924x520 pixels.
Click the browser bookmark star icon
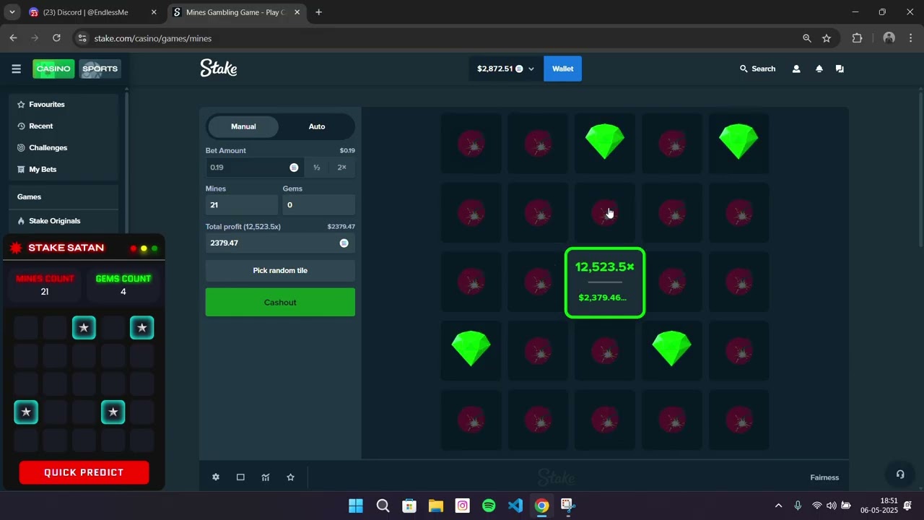coord(827,38)
